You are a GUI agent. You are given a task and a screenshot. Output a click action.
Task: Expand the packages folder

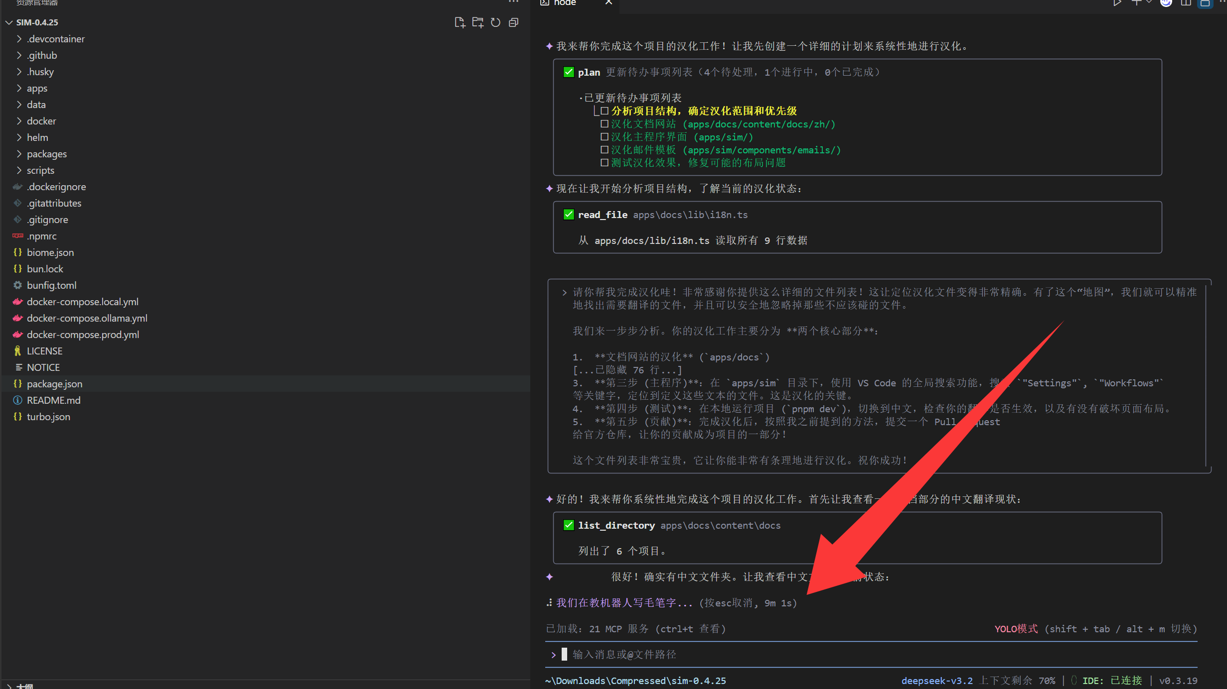(46, 154)
